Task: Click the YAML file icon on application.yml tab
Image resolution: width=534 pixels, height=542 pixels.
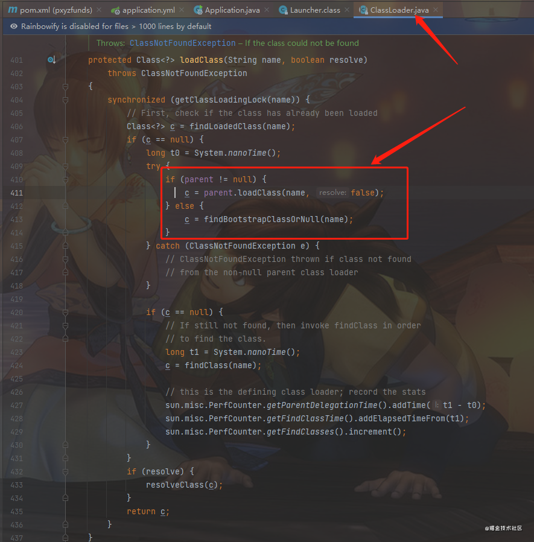Action: (x=115, y=10)
